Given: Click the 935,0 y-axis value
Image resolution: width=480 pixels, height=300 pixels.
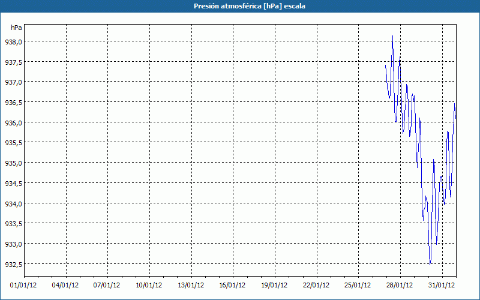Looking at the screenshot, I should (x=13, y=164).
